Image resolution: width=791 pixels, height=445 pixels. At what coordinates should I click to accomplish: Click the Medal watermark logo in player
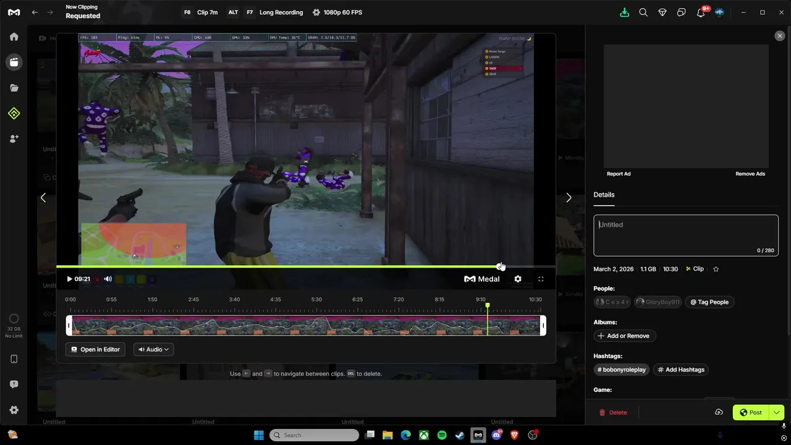[482, 279]
